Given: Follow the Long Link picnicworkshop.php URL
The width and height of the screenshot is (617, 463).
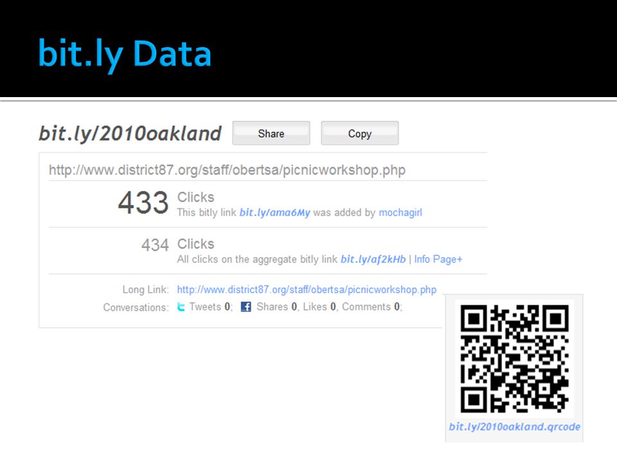Looking at the screenshot, I should coord(307,289).
